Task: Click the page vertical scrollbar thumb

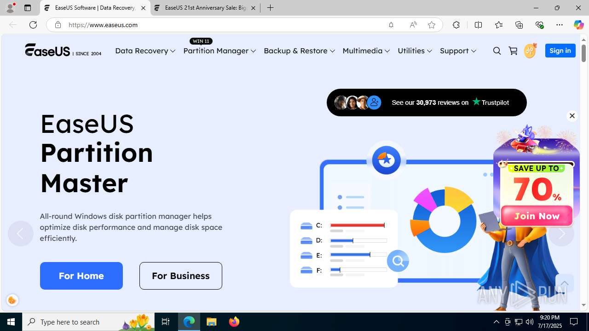Action: pyautogui.click(x=583, y=53)
